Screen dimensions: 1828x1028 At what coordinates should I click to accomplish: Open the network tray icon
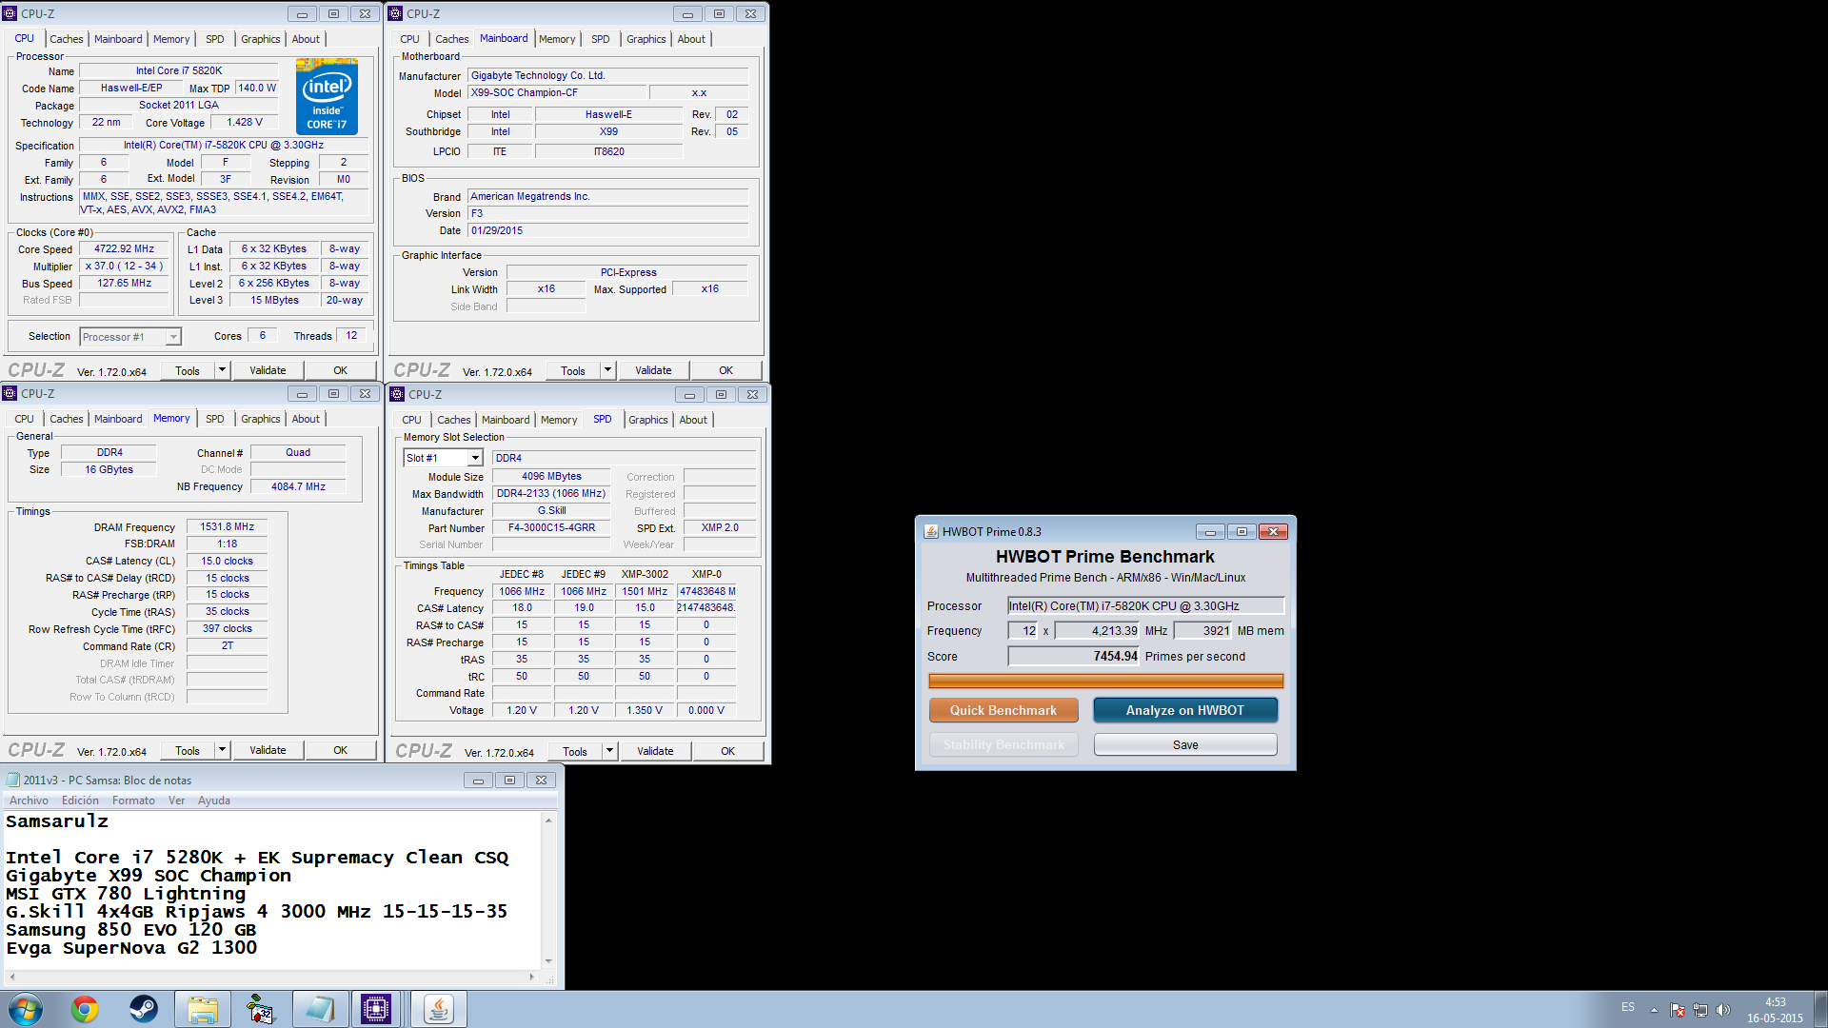point(1699,1010)
